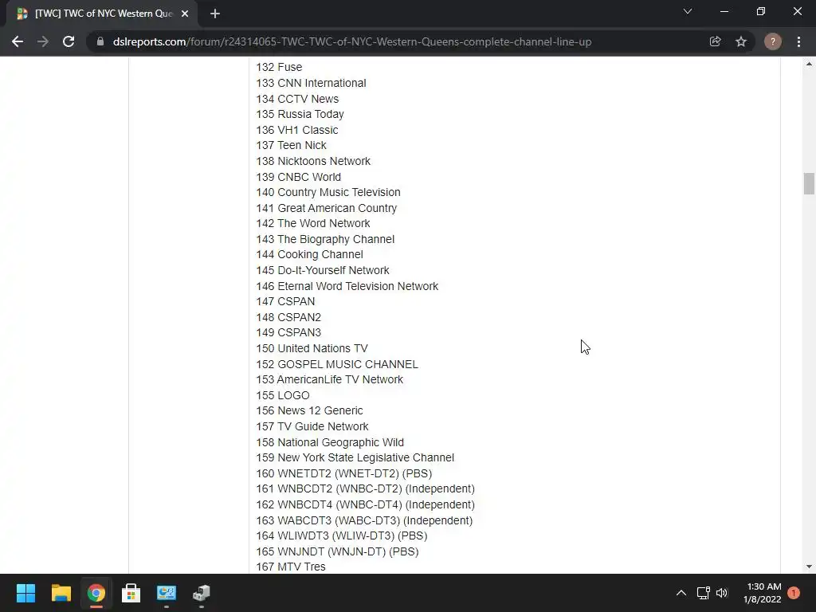Click the line '132 Fuse'
The width and height of the screenshot is (816, 612).
pyautogui.click(x=279, y=67)
